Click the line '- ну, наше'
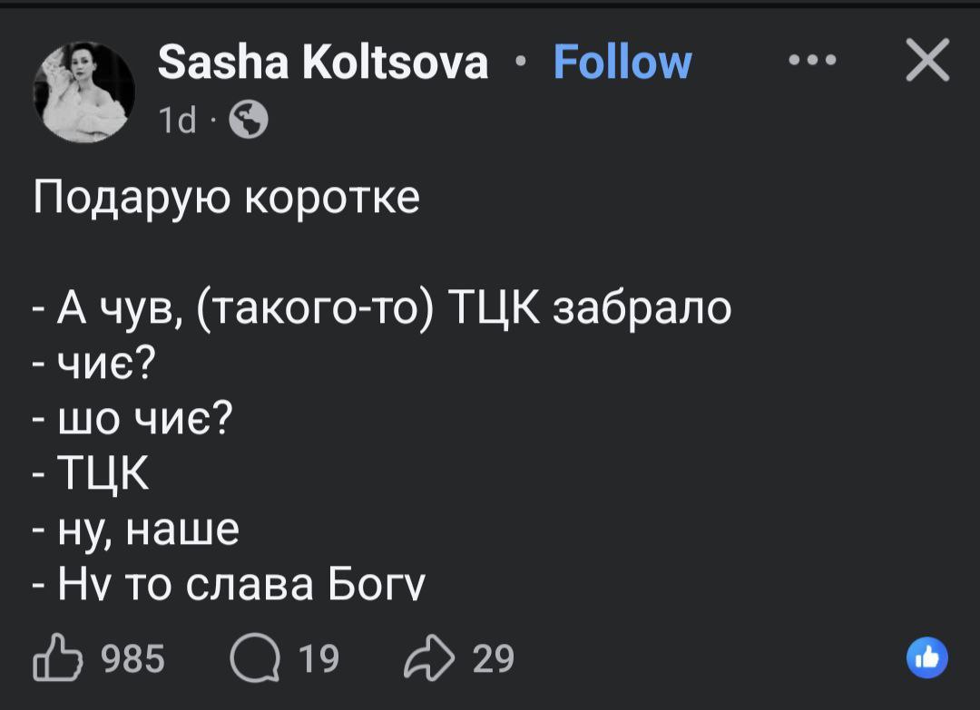 [136, 530]
